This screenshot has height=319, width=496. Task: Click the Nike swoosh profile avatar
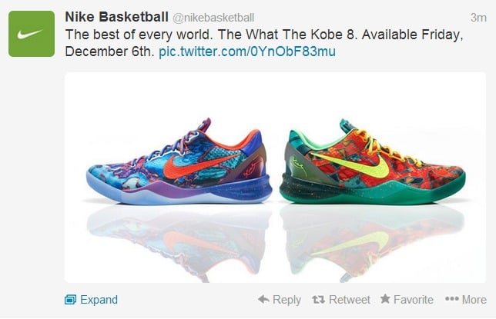32,34
